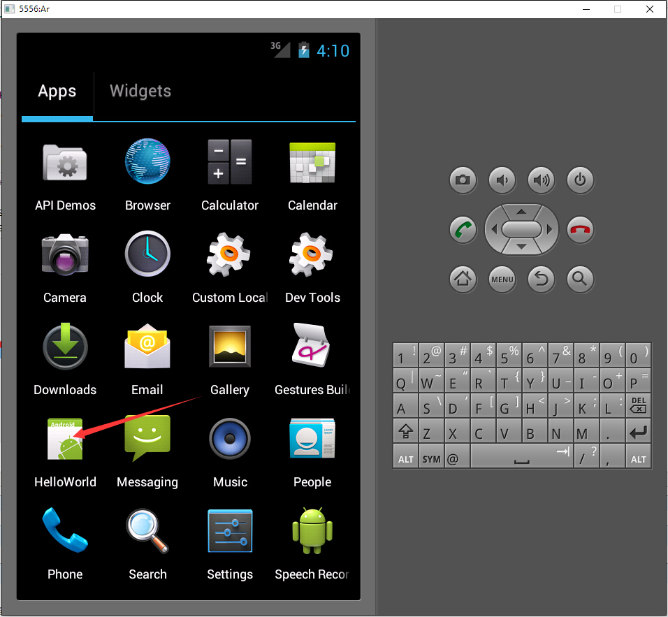This screenshot has width=668, height=617.
Task: Click the D-pad center select button
Action: [x=521, y=230]
